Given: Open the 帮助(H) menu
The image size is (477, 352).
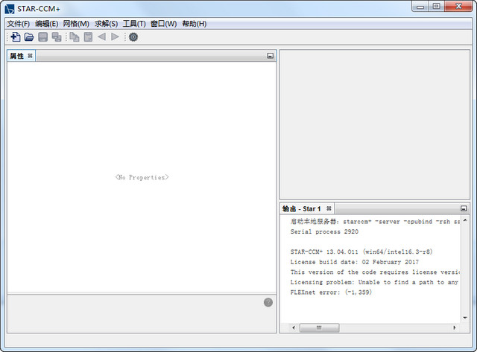Looking at the screenshot, I should tap(195, 24).
